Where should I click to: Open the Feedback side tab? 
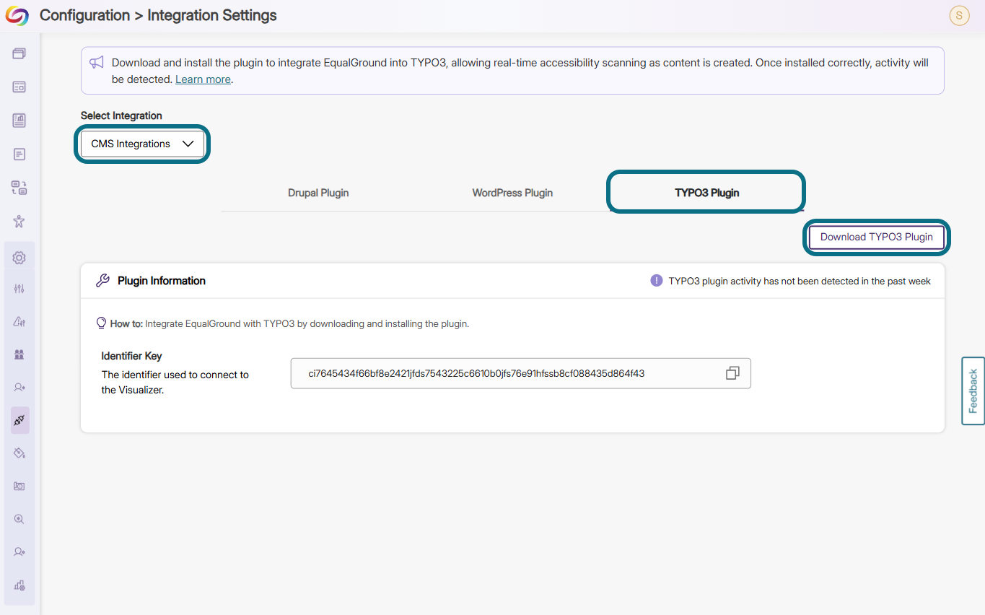973,391
